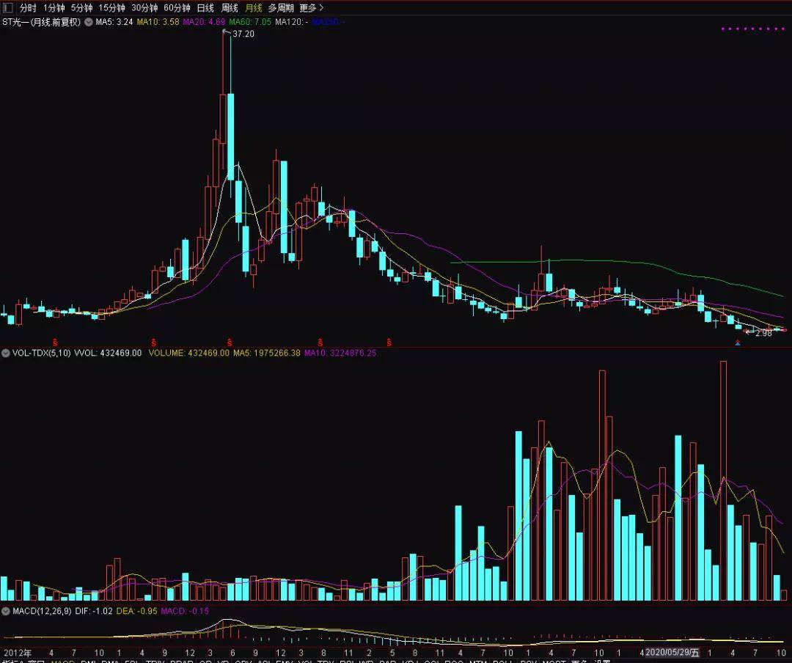This screenshot has width=792, height=663.
Task: Expand the VOL-TDX indicator dropdown arrow
Action: point(6,354)
